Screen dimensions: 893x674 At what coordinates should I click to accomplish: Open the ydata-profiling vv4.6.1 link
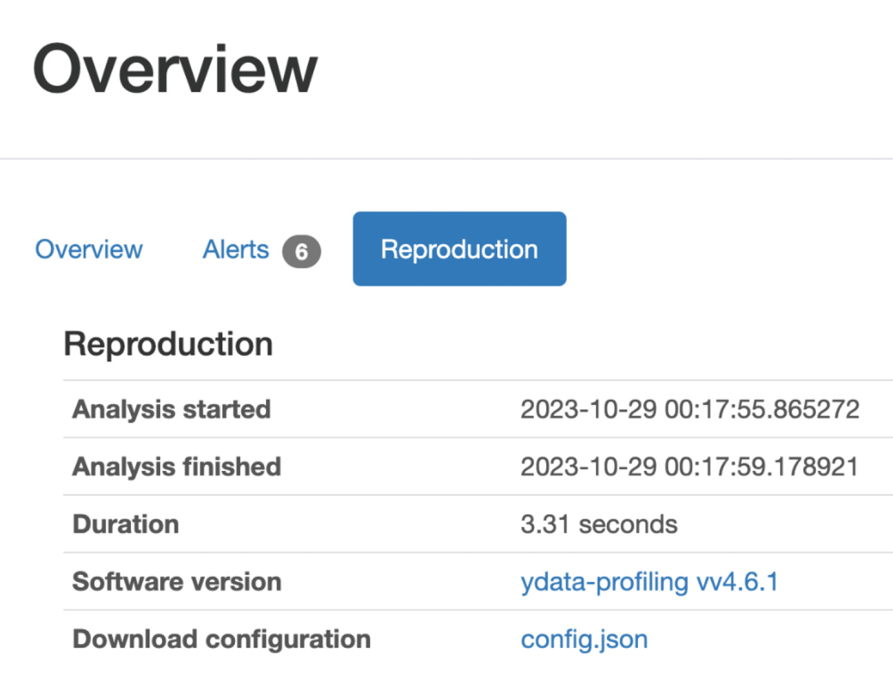point(649,582)
